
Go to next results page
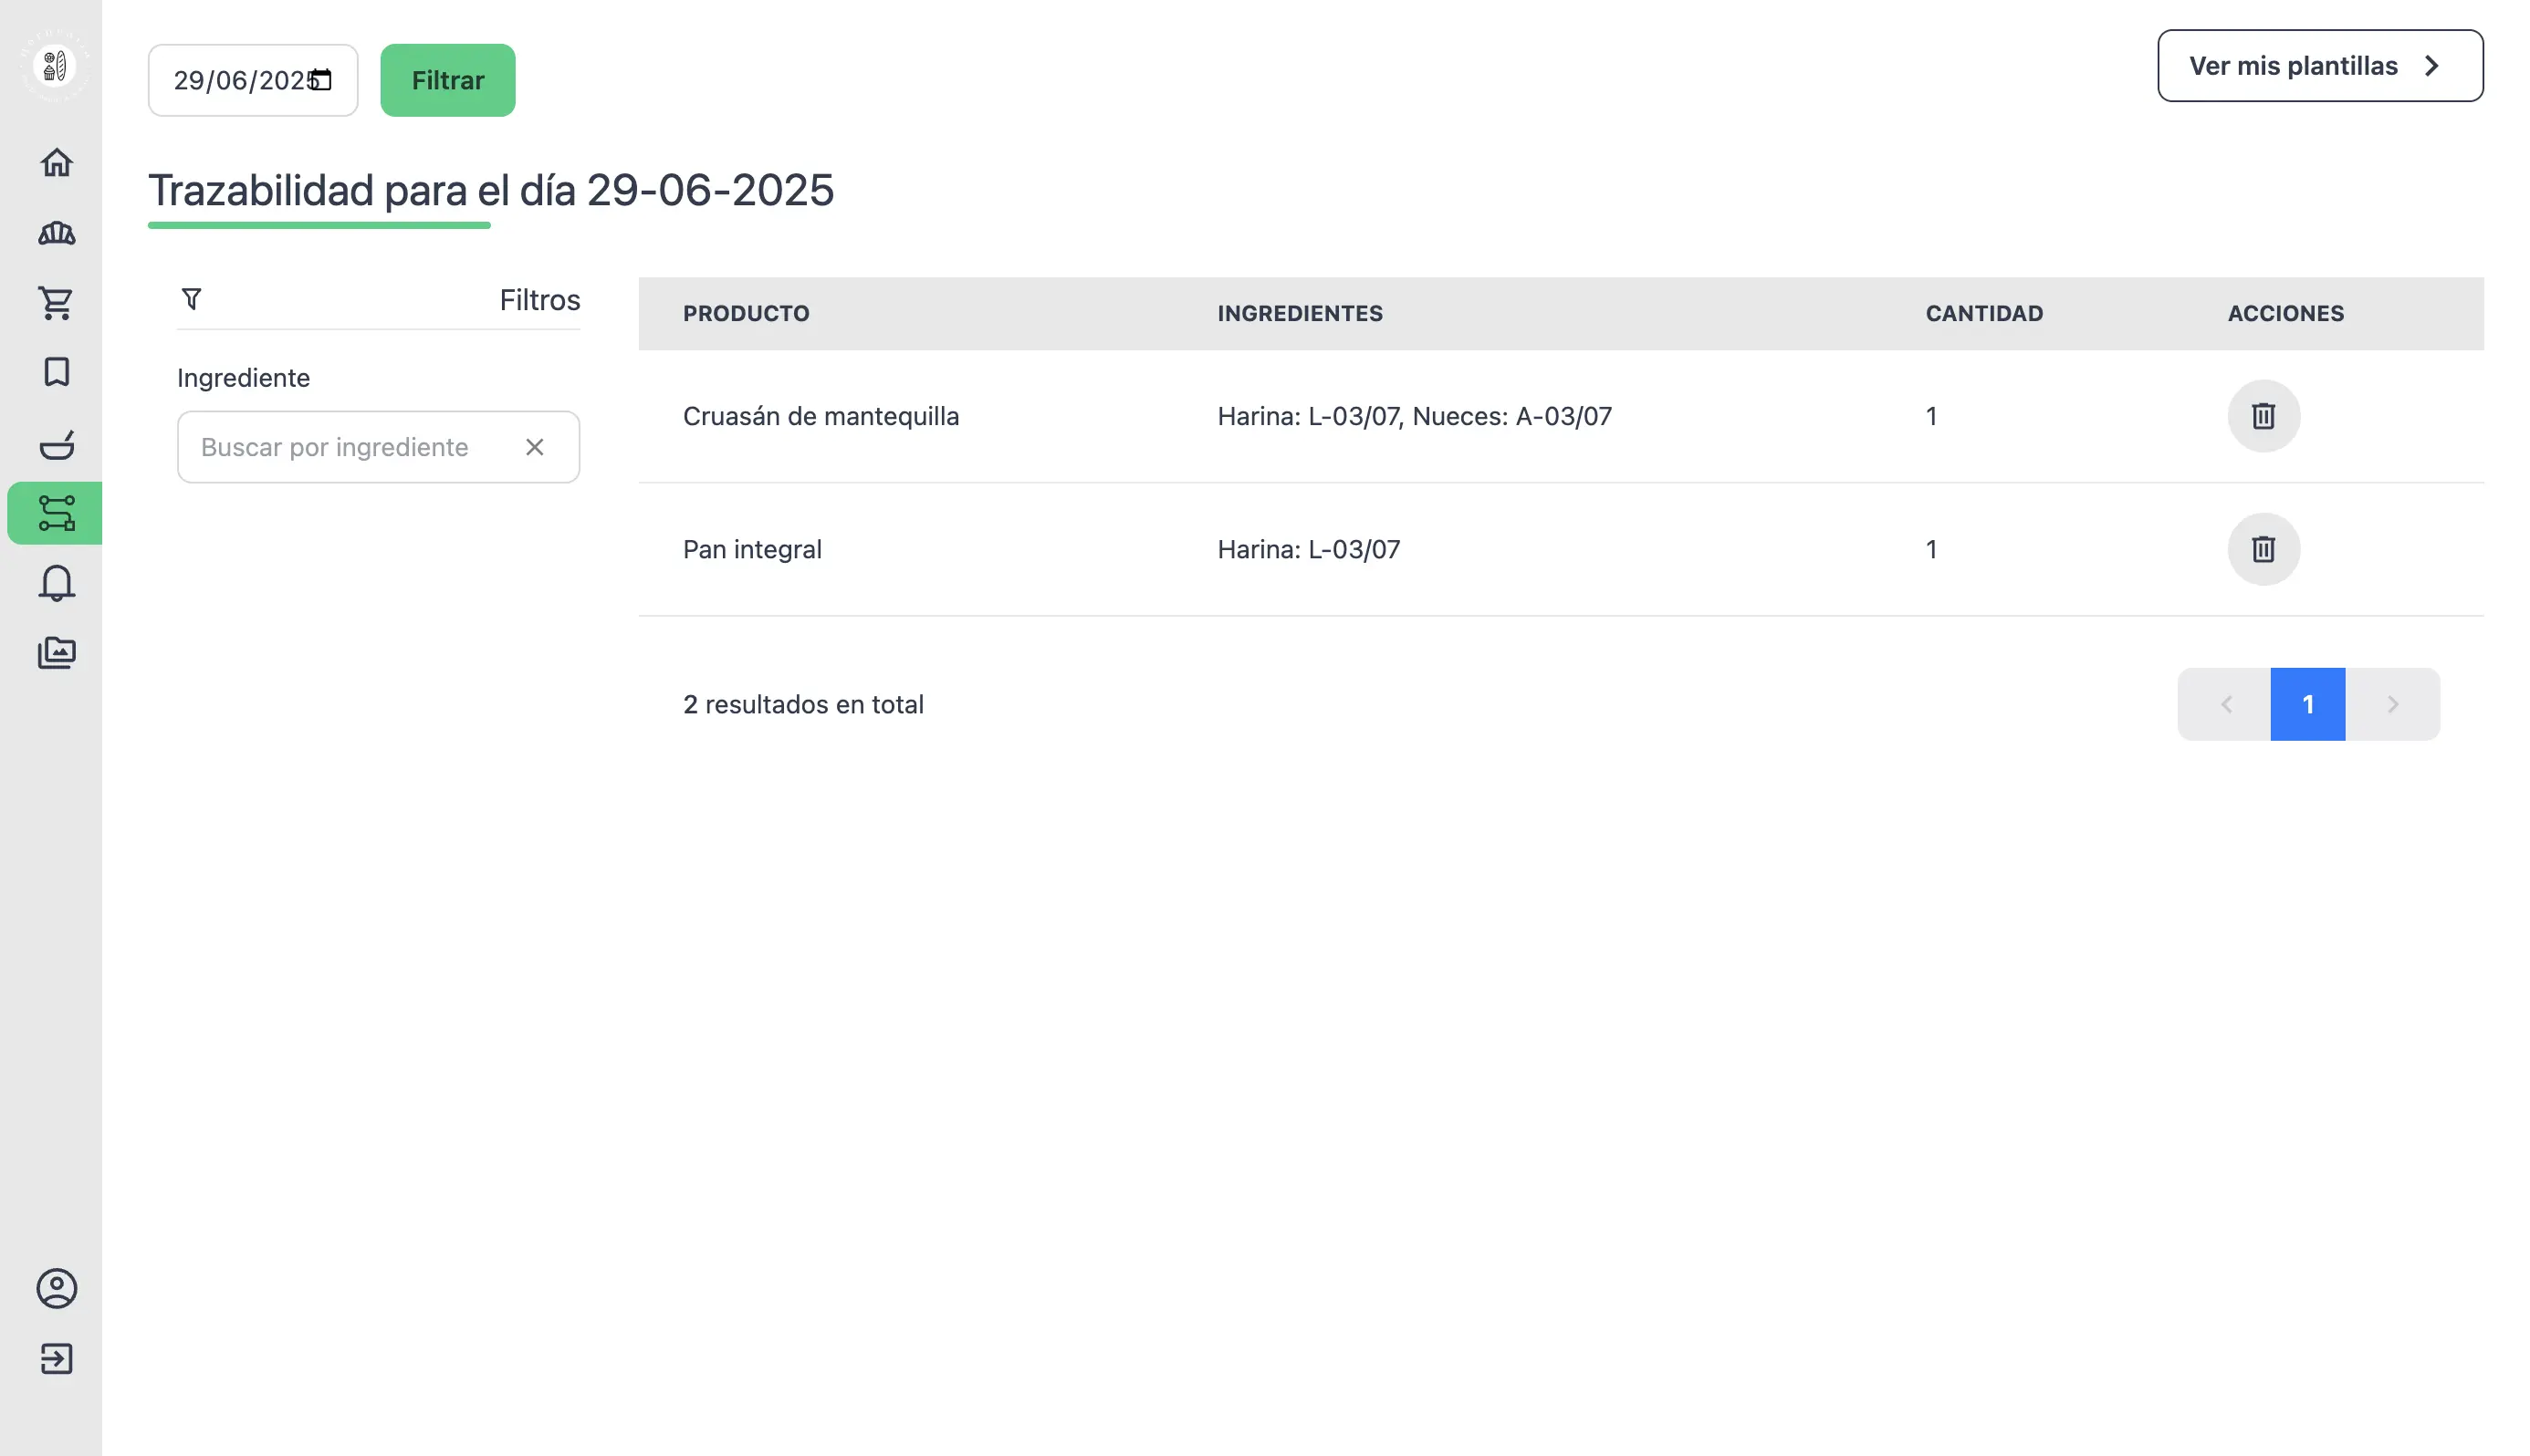[x=2391, y=704]
